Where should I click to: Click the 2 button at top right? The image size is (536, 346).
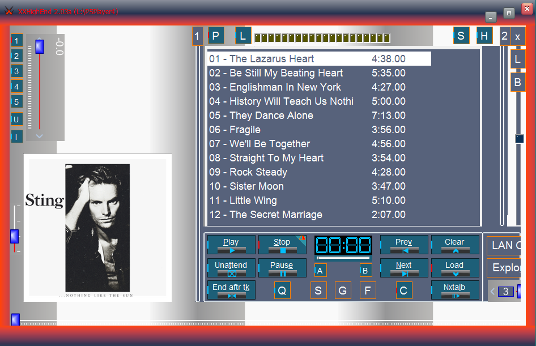(505, 36)
